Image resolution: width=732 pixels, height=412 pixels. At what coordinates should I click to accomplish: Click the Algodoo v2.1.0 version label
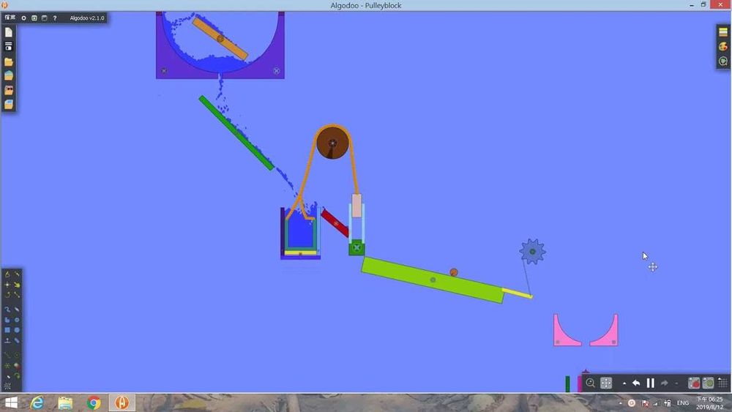tap(87, 18)
